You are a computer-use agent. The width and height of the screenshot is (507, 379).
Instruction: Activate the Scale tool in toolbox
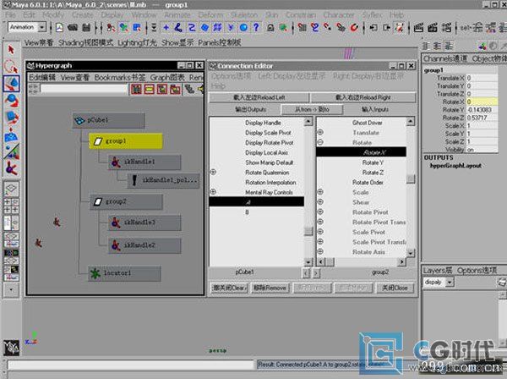pos(12,117)
